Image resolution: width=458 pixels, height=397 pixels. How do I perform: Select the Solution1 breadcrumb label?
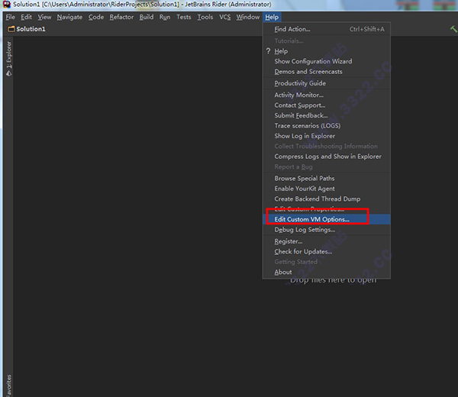[x=31, y=29]
